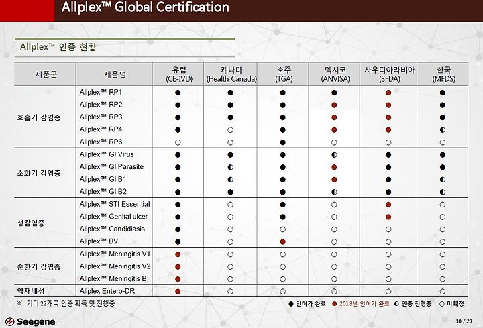Select the 'Allplex™ RP3' product name
This screenshot has width=483, height=328.
[x=101, y=117]
